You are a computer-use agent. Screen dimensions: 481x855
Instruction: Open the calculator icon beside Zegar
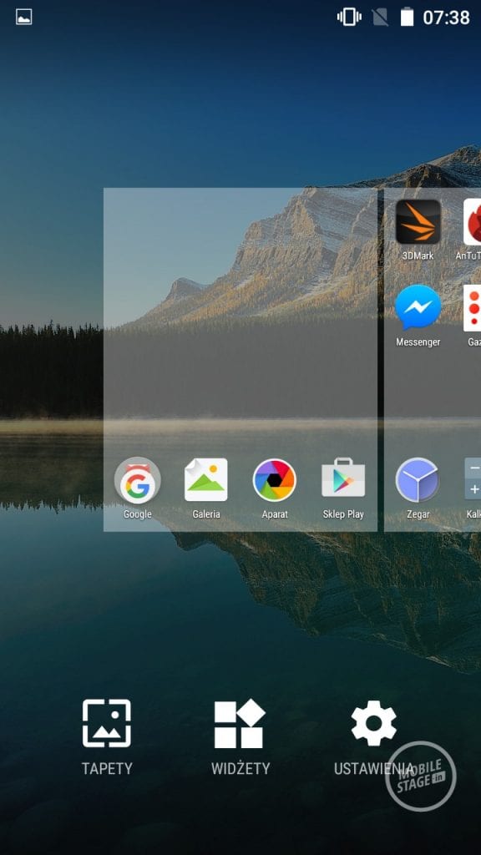(473, 478)
